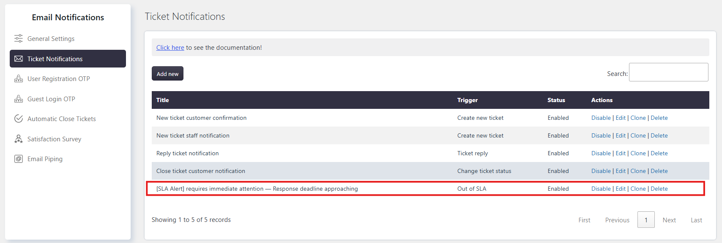This screenshot has height=243, width=722.
Task: Disable the SLA Alert notification
Action: coord(601,189)
